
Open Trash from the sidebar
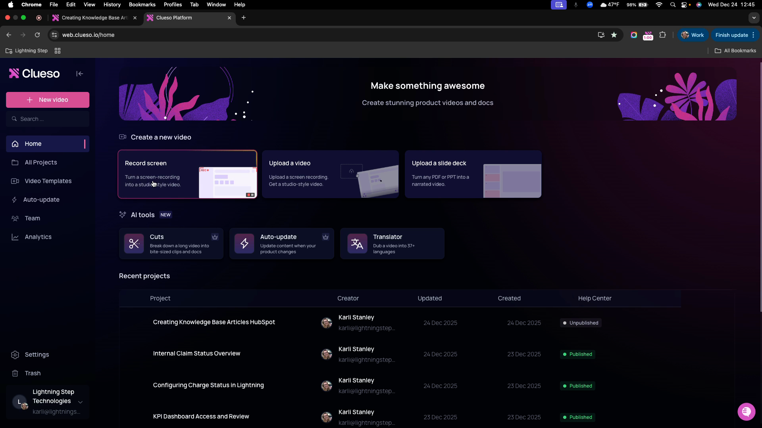coord(33,373)
